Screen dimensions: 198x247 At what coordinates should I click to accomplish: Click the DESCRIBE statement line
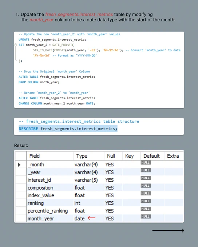(x=68, y=129)
